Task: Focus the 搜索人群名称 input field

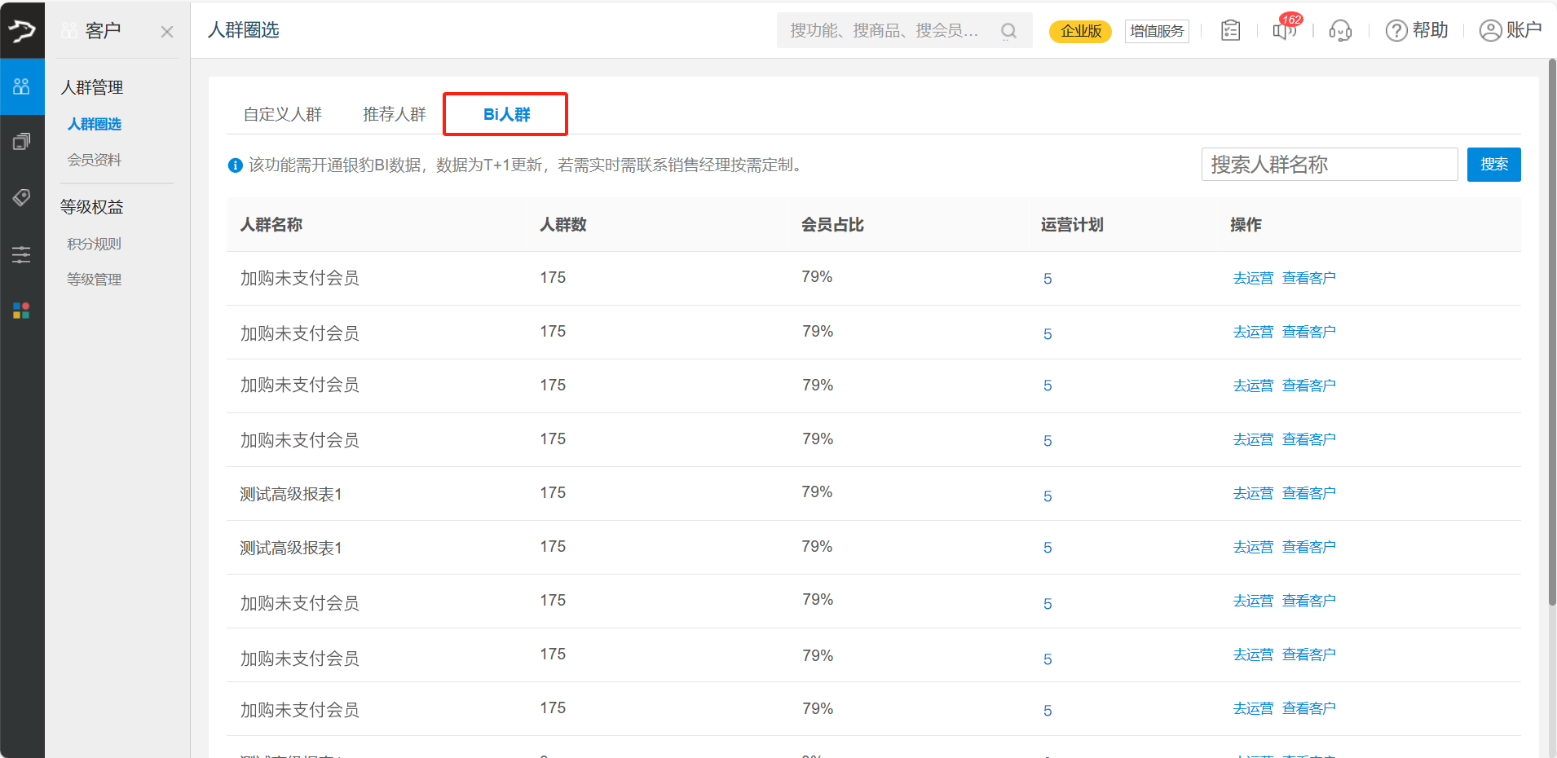Action: click(x=1329, y=165)
